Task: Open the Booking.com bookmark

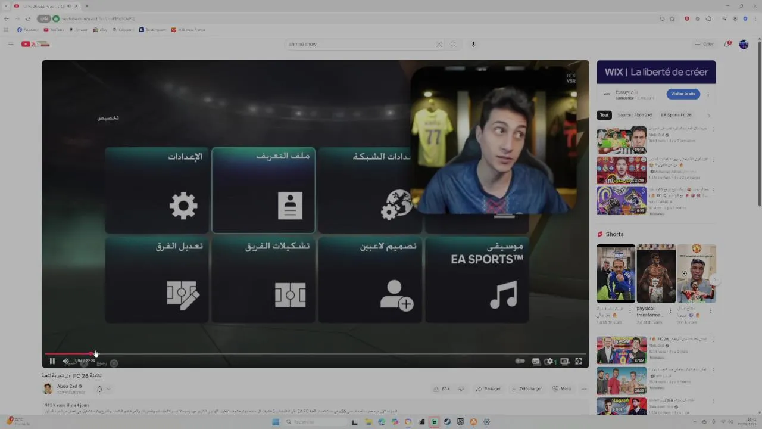Action: pos(153,29)
